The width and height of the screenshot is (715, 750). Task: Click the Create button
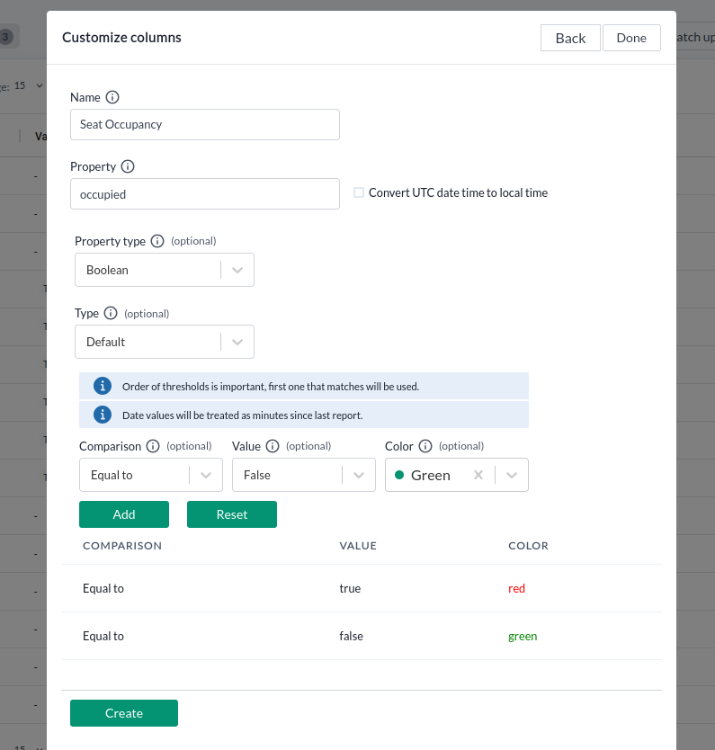click(124, 713)
